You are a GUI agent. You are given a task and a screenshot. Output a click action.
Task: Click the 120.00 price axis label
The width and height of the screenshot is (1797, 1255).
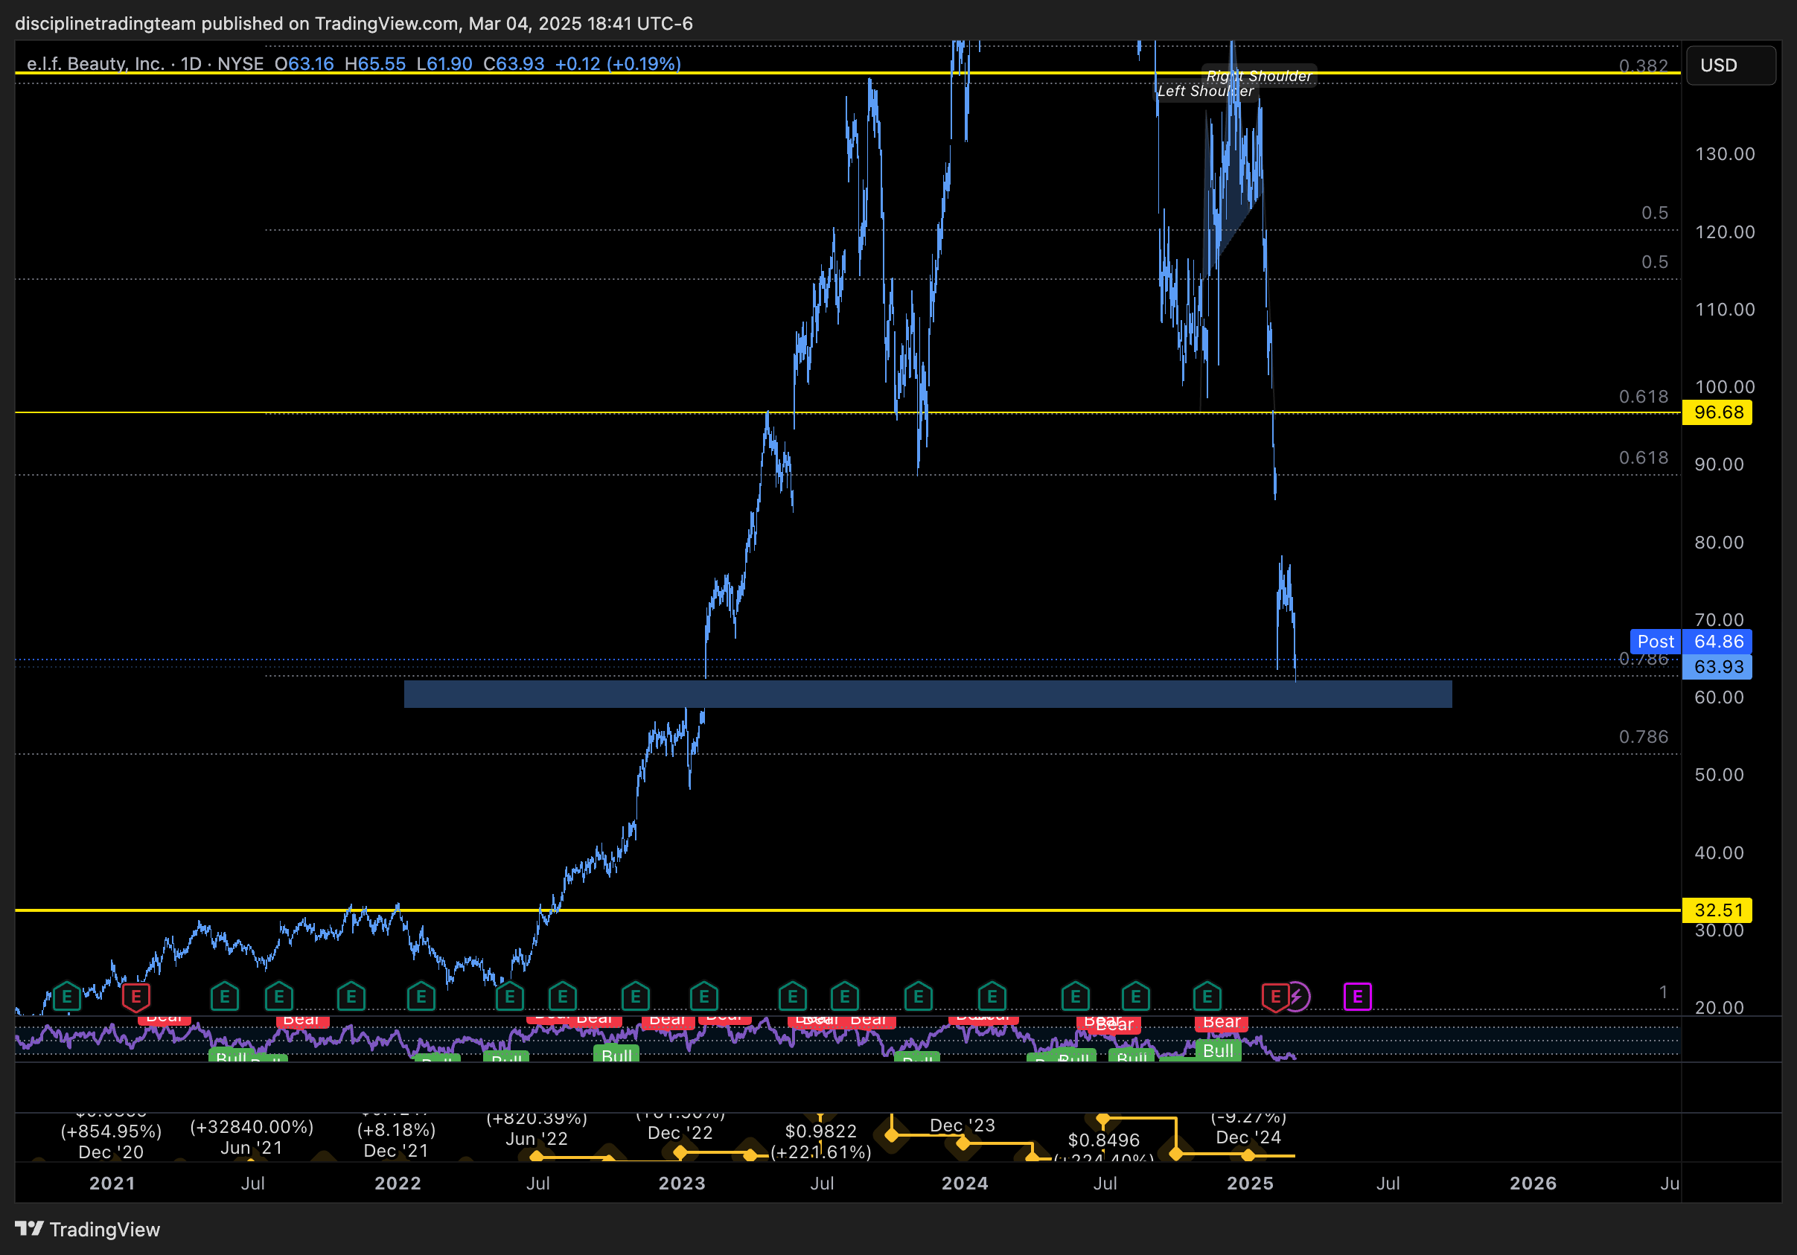tap(1724, 231)
